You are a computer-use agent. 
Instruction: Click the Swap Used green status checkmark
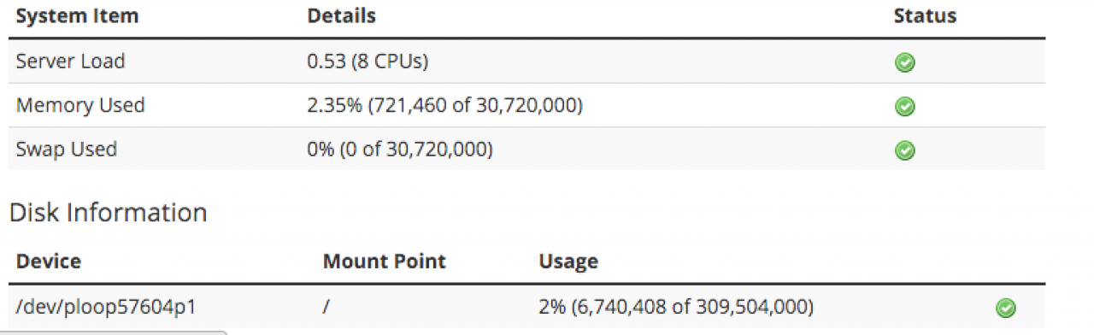(x=904, y=150)
